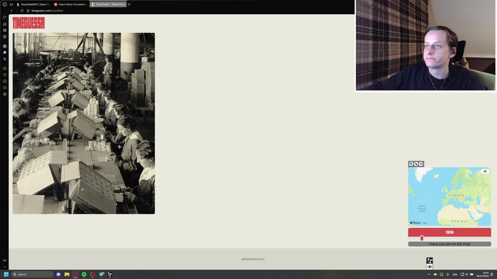
Task: Open the notification center icon
Action: click(492, 274)
